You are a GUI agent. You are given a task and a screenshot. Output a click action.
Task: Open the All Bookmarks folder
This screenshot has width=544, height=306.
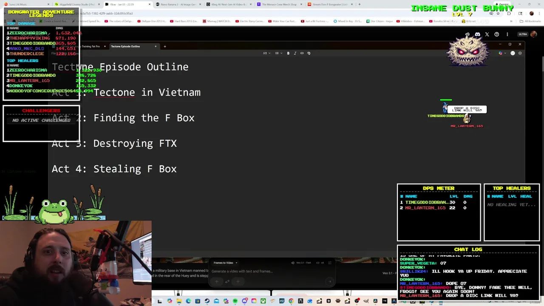(530, 21)
